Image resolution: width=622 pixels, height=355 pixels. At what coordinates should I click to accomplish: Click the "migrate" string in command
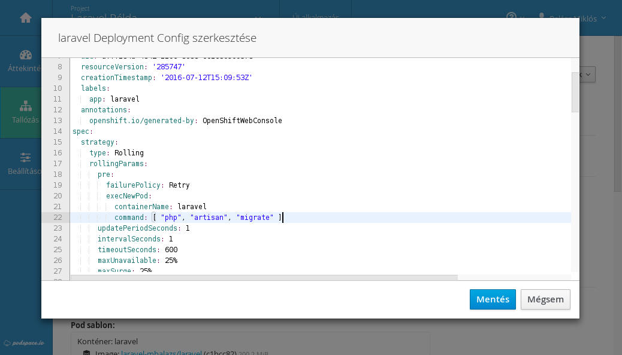click(255, 218)
